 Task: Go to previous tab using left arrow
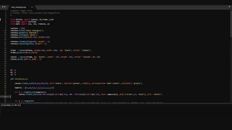pos(3,7)
